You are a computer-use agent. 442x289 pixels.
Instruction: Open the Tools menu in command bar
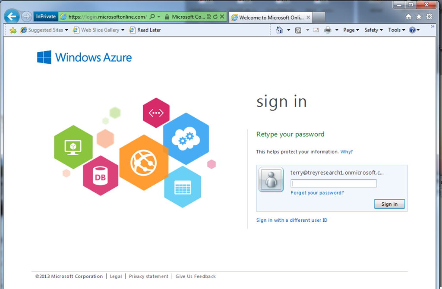(x=397, y=30)
